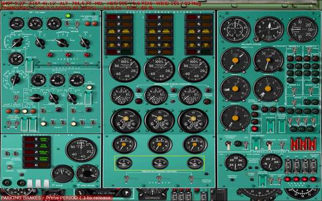The width and height of the screenshot is (322, 201).
Task: Click the clock gauge at top of right panel
Action: pyautogui.click(x=235, y=29)
